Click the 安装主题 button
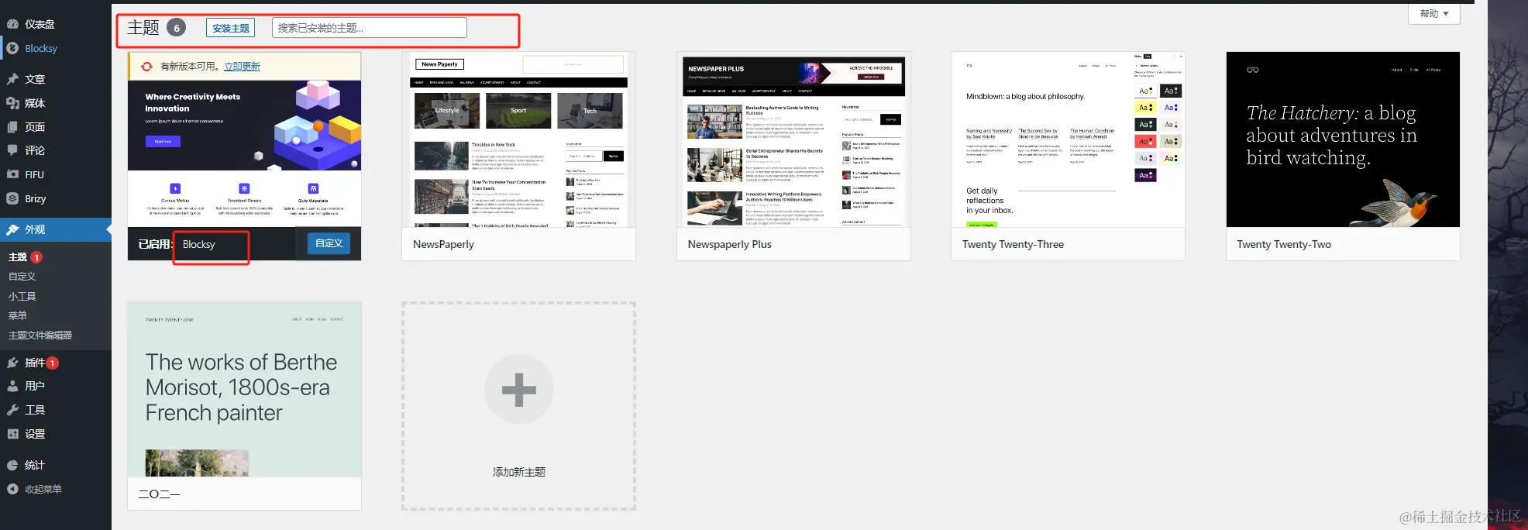Viewport: 1528px width, 530px height. pos(231,28)
